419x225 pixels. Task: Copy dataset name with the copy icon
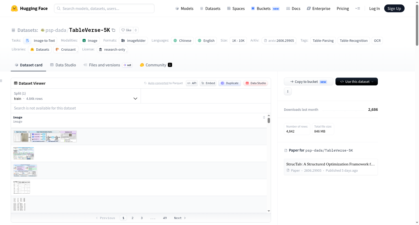(x=113, y=30)
